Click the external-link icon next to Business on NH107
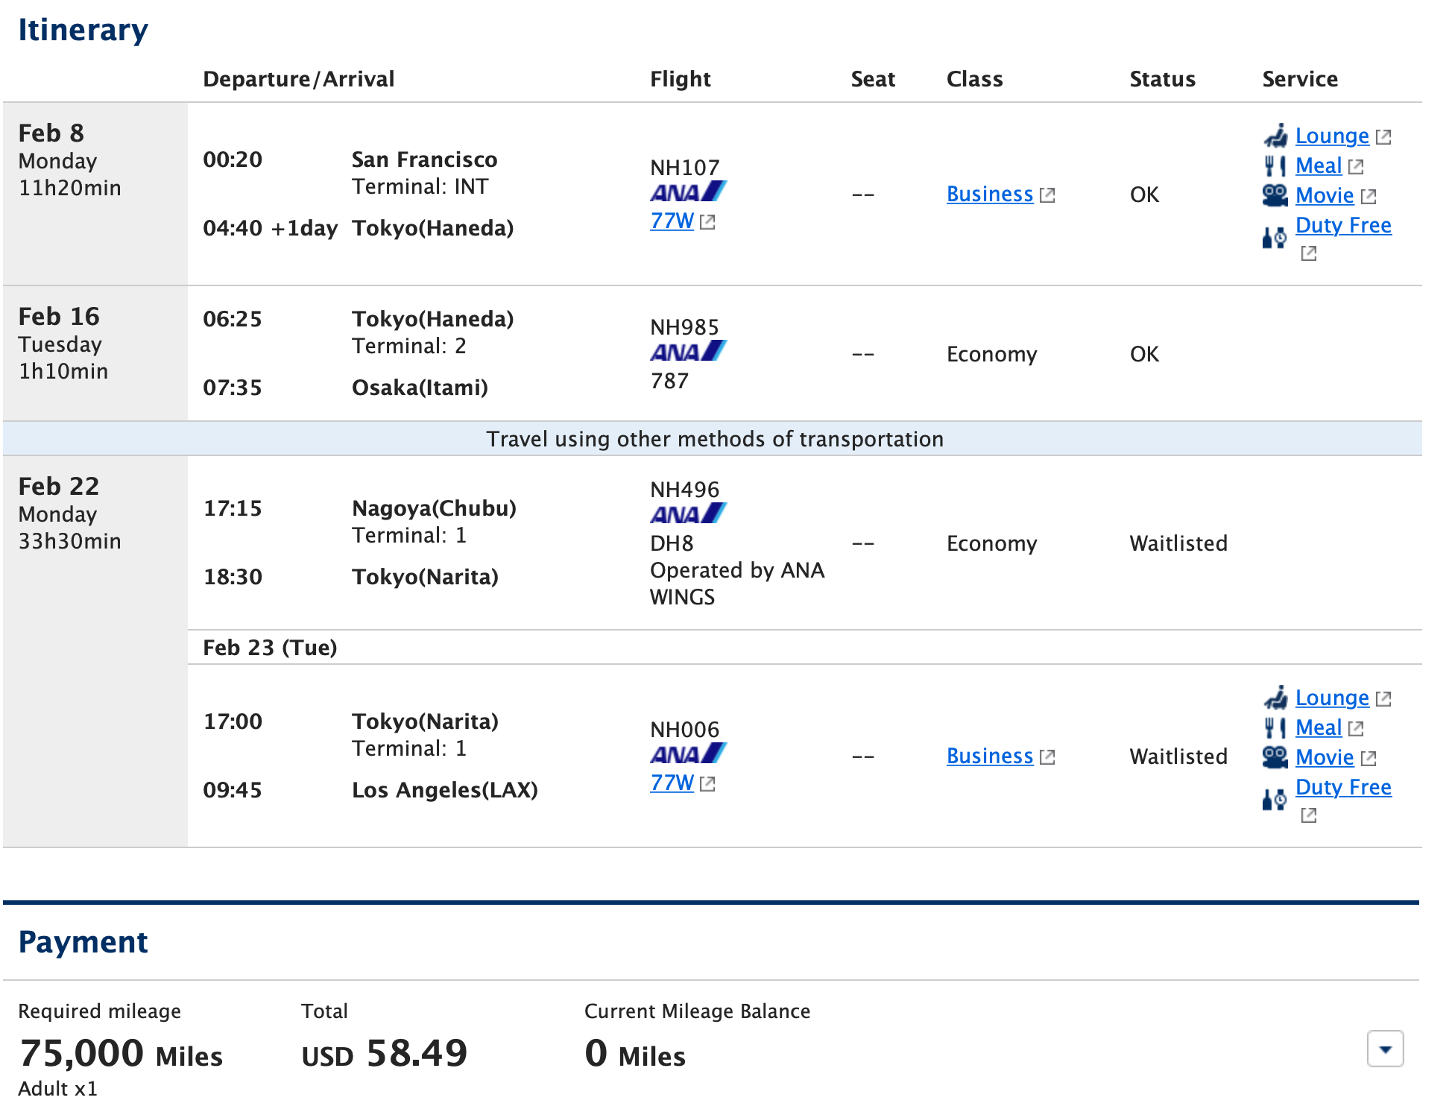Screen dimensions: 1452x1109 tap(1049, 194)
